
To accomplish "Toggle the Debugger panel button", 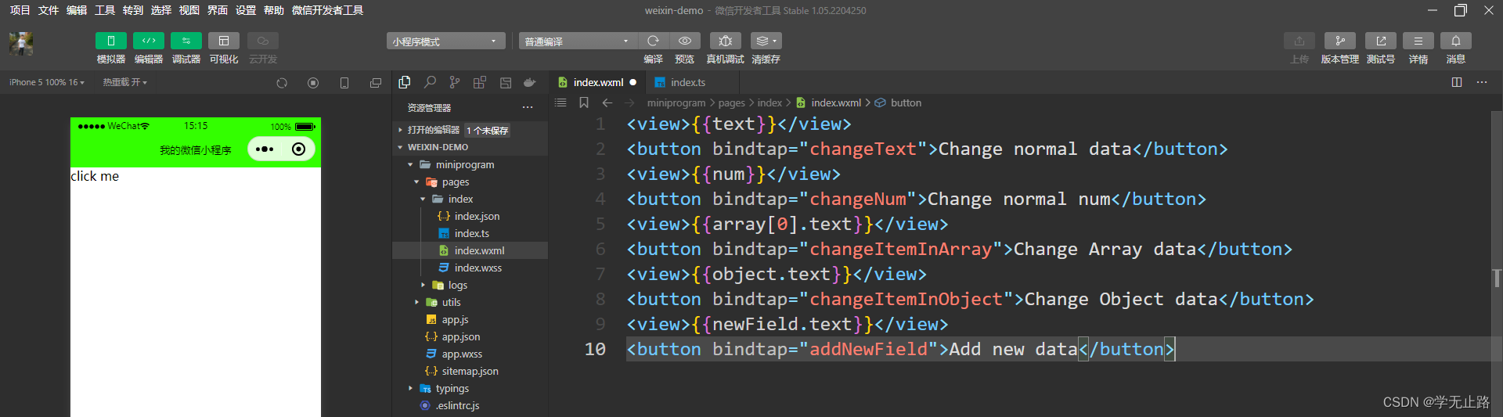I will (186, 41).
